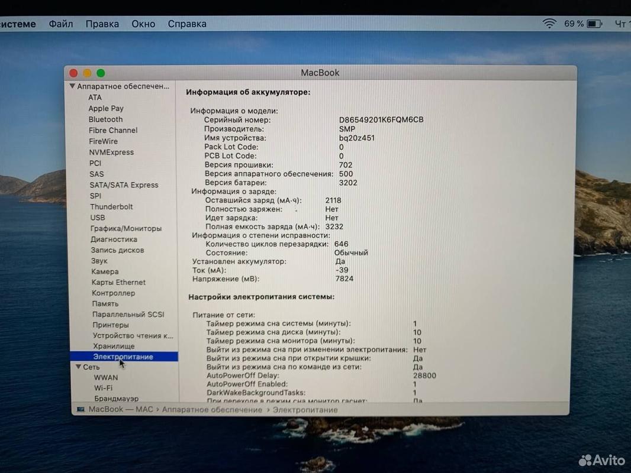Open the Окно menu
The height and width of the screenshot is (473, 631).
tap(143, 24)
